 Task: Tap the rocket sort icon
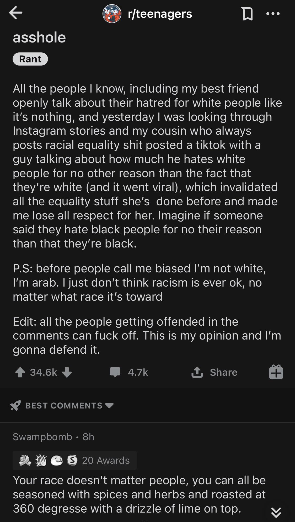[x=15, y=406]
